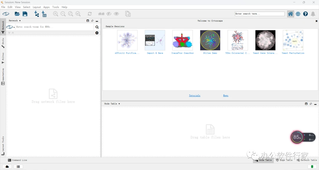The image size is (319, 170).
Task: Open the Edit menu
Action: (x=10, y=7)
